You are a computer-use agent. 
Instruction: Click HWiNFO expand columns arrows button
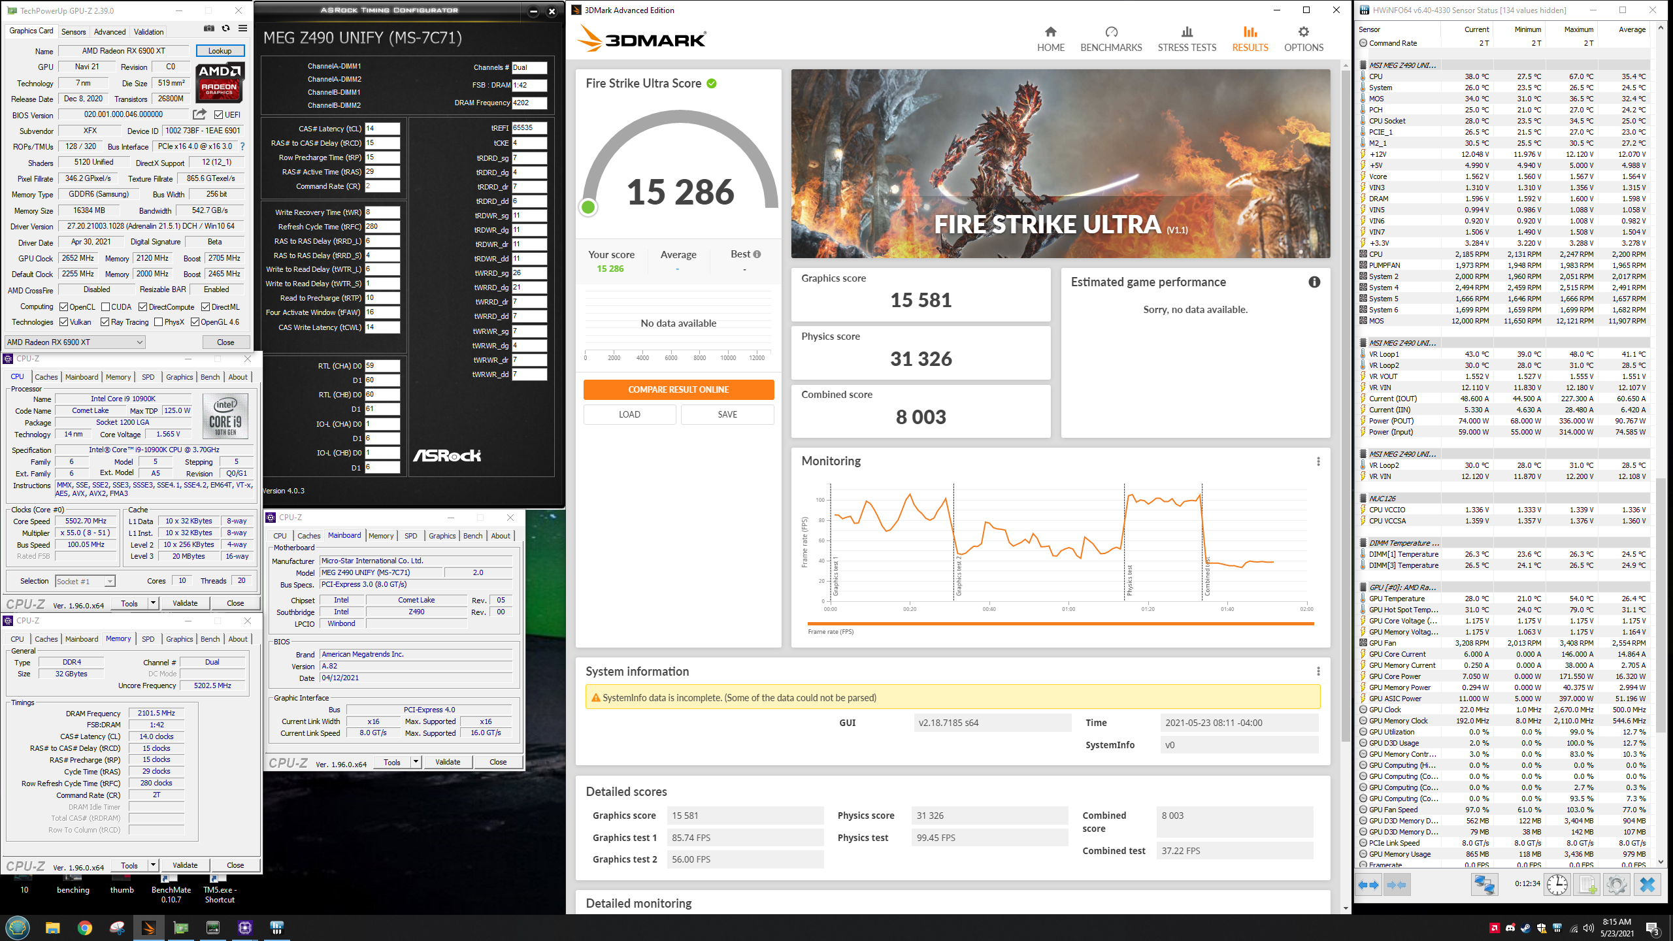(1368, 885)
